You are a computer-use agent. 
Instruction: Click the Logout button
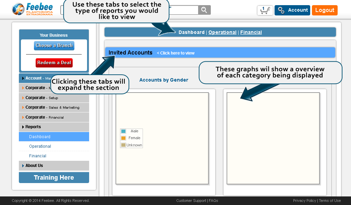pyautogui.click(x=324, y=10)
